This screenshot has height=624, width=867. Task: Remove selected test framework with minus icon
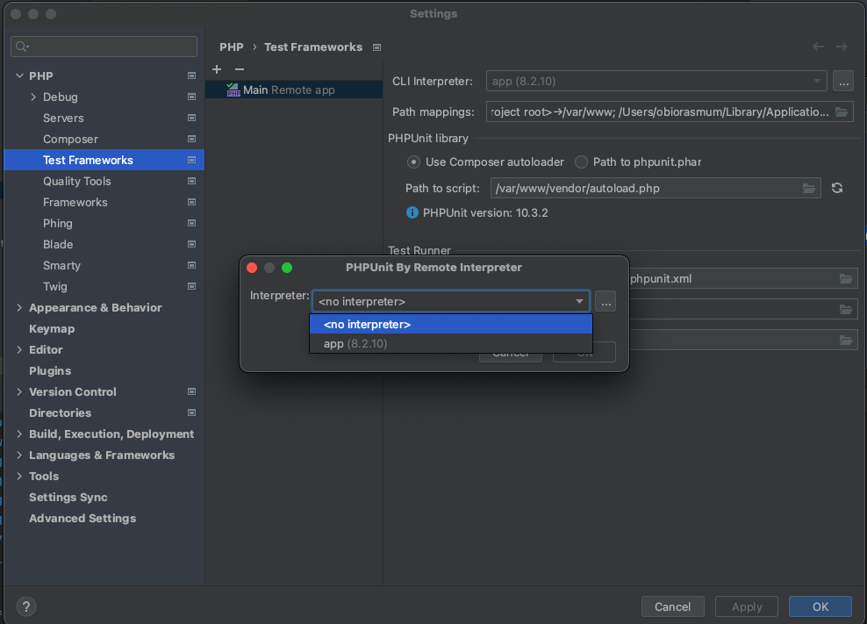coord(240,69)
